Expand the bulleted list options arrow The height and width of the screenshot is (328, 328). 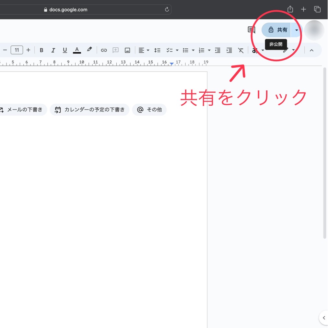coord(193,50)
